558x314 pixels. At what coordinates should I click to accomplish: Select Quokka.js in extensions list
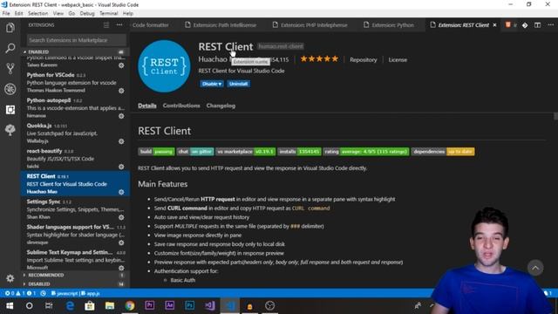pos(75,133)
